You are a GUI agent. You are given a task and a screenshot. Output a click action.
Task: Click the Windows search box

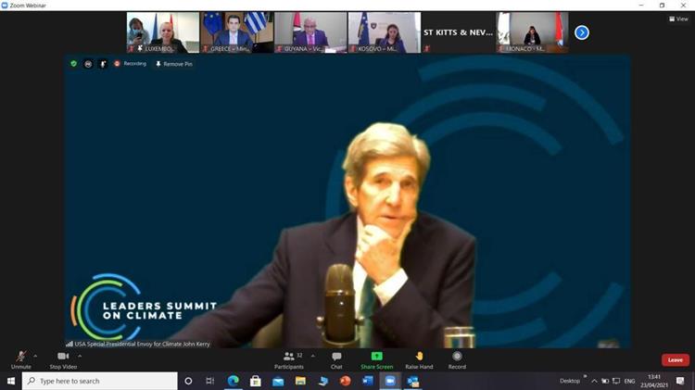click(x=99, y=381)
